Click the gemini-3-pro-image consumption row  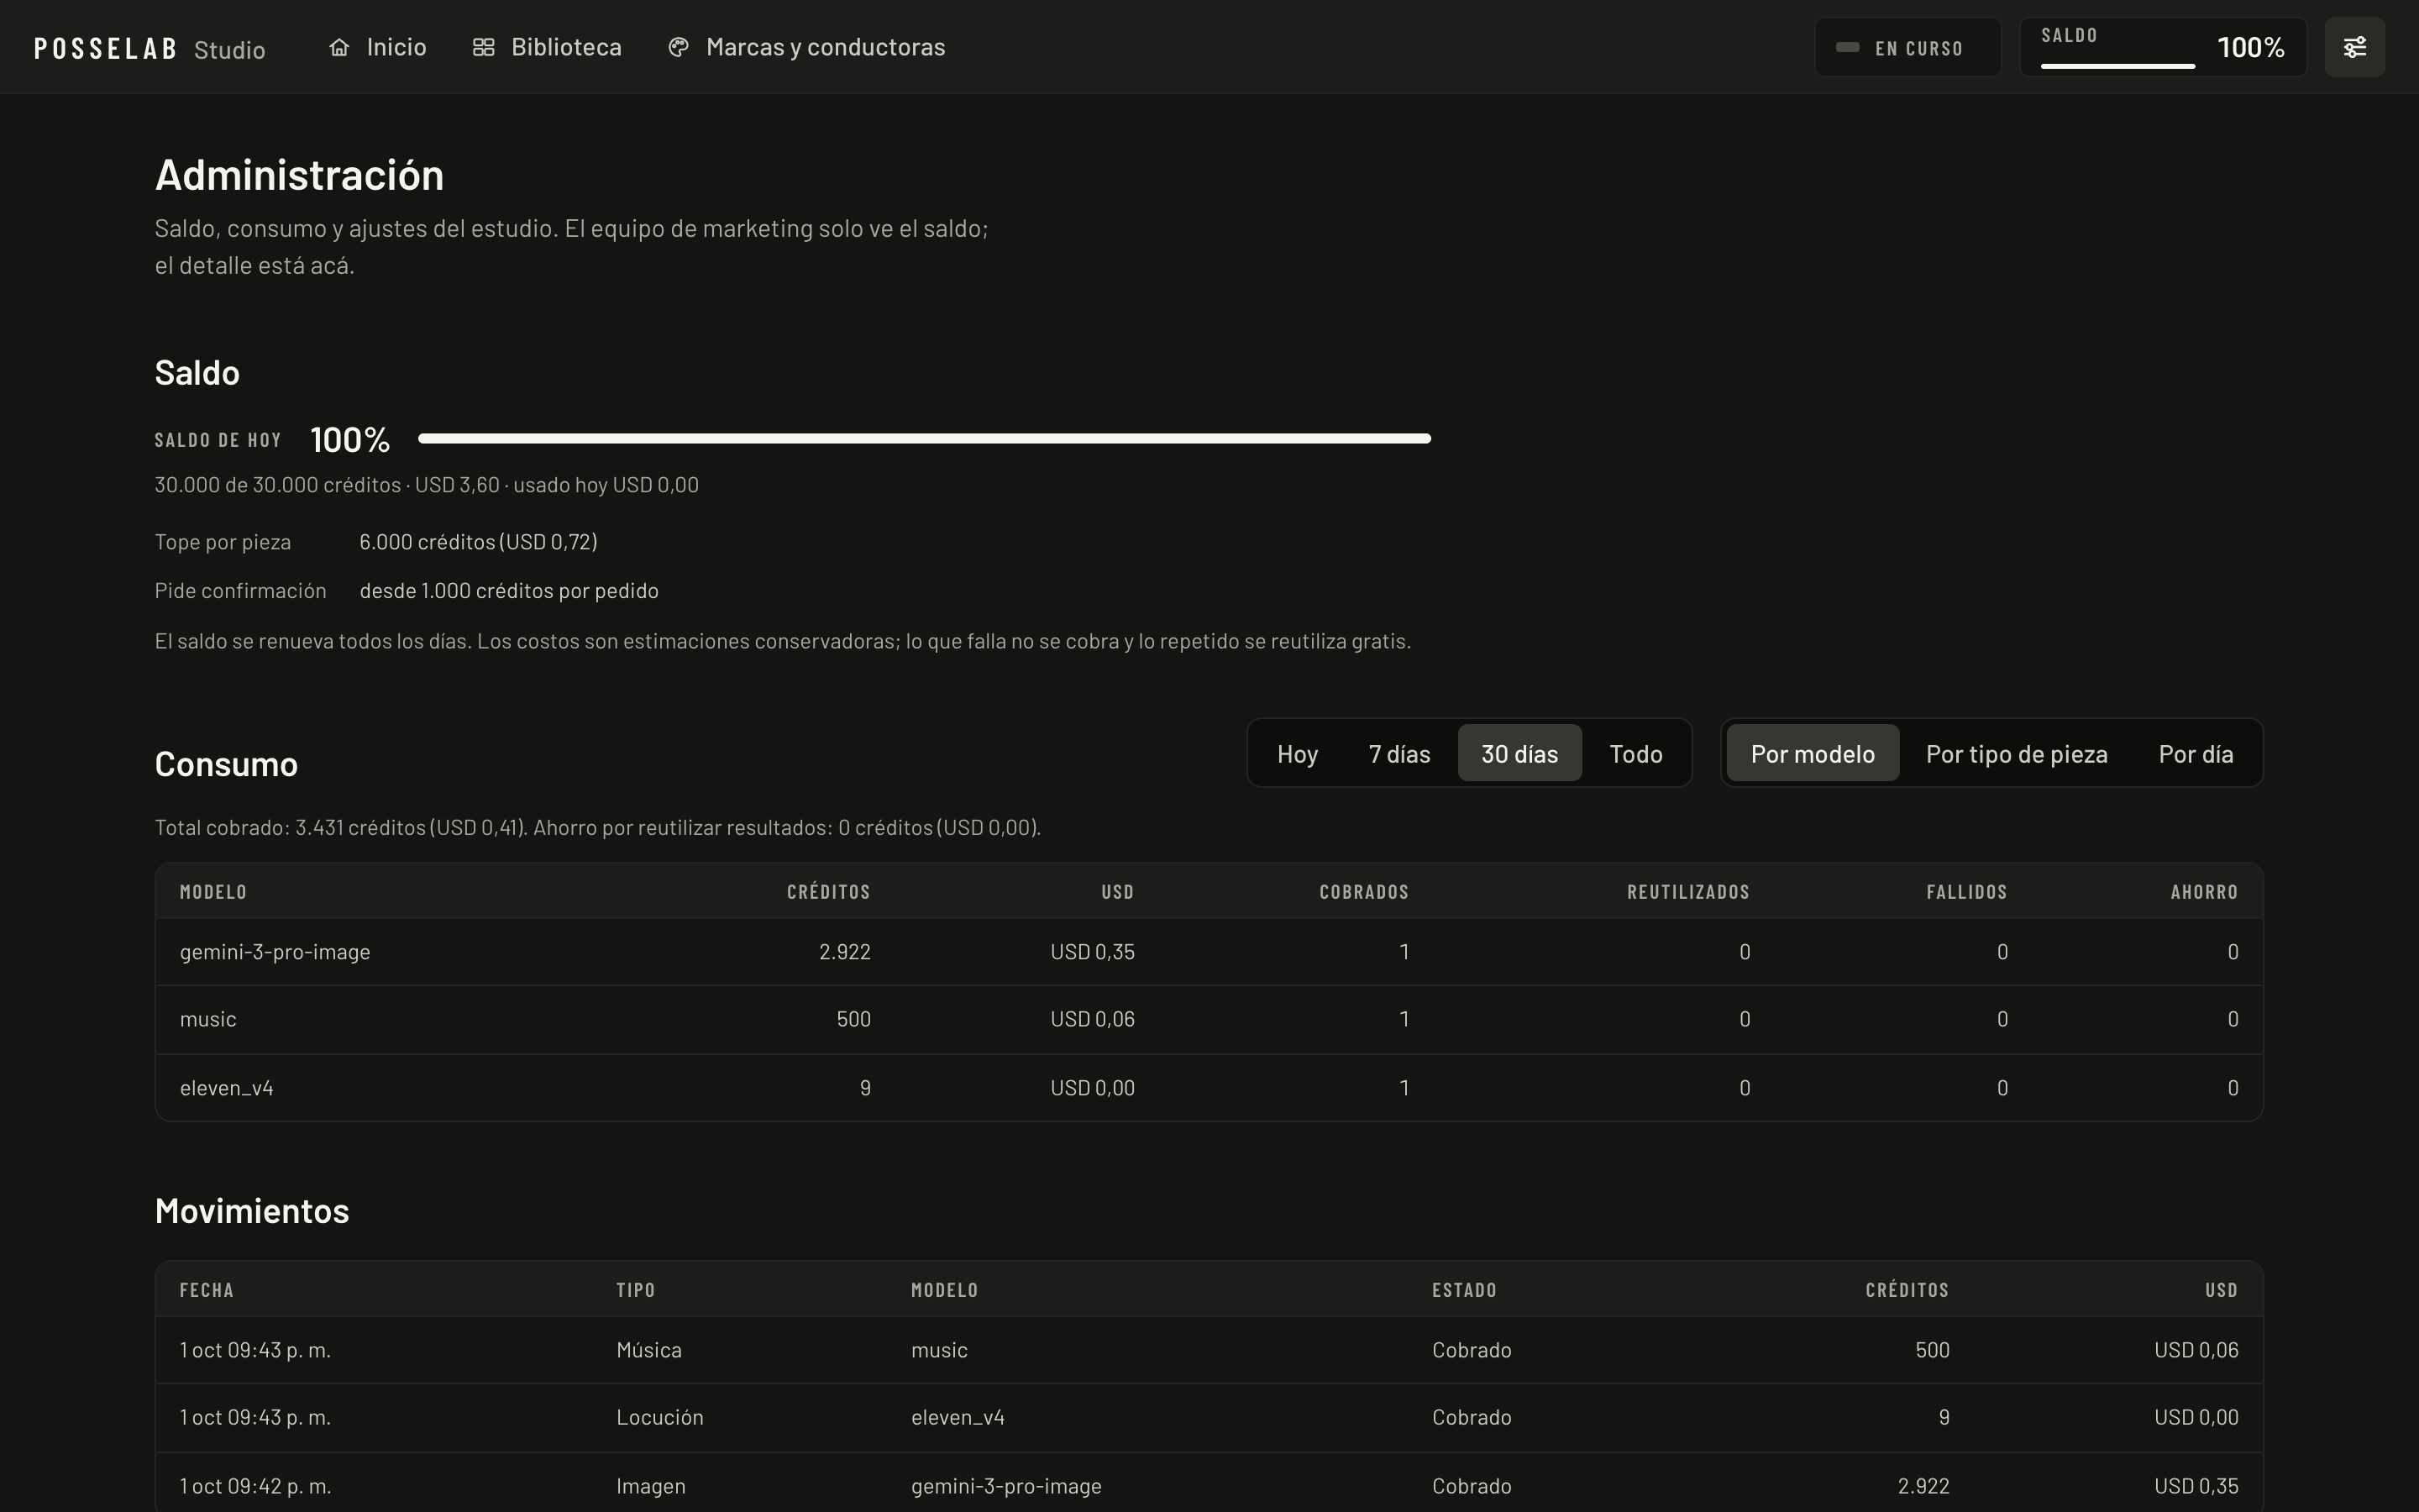1209,952
